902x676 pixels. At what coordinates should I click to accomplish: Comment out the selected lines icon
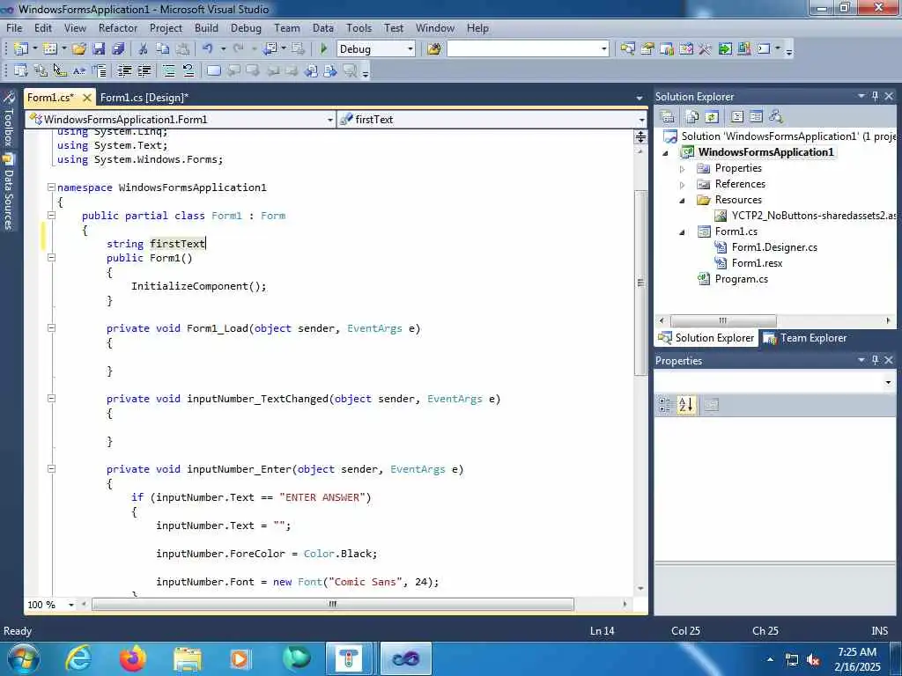[x=168, y=71]
